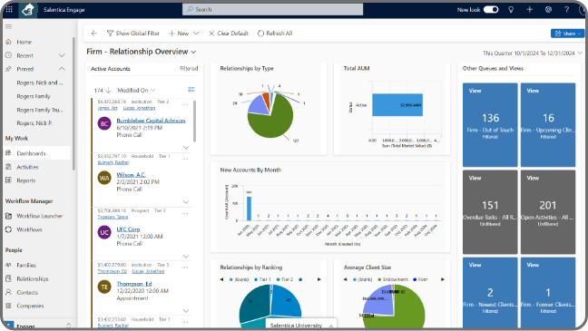Click the Families sidebar icon
Screen dimensions: 588x331
pyautogui.click(x=9, y=265)
